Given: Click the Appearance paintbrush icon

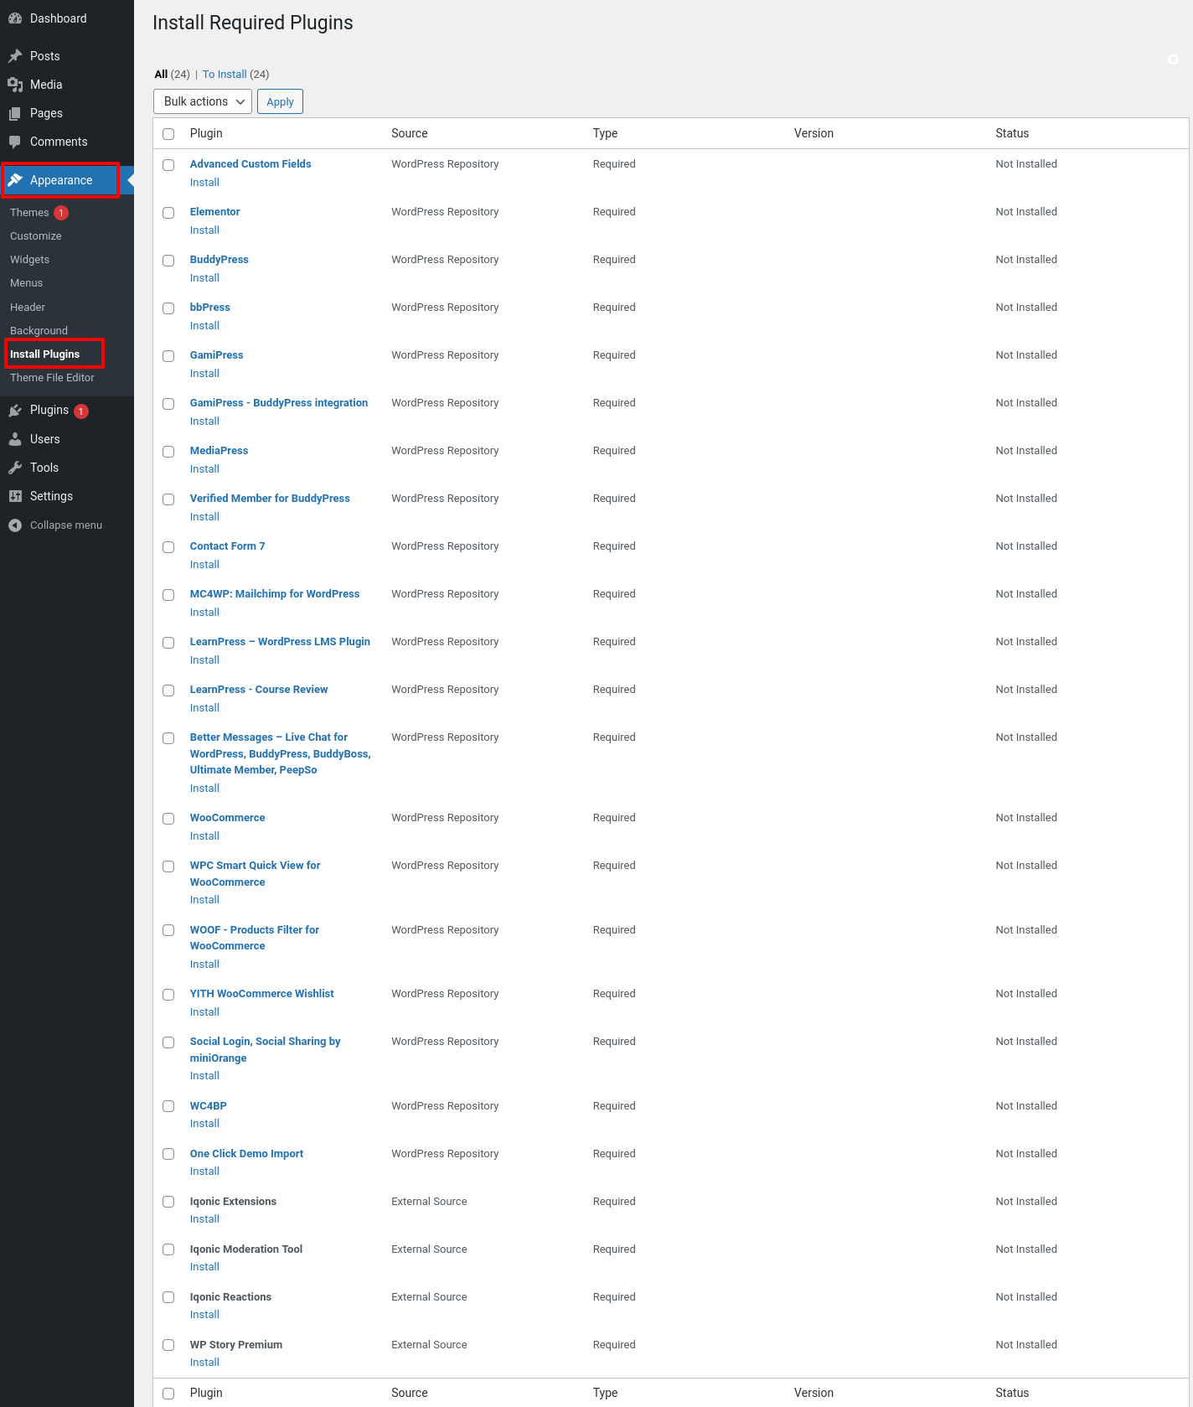Looking at the screenshot, I should 15,180.
